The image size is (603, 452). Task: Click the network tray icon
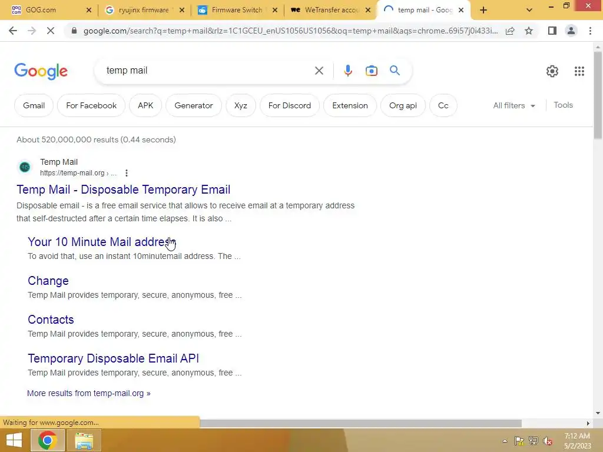tap(534, 441)
